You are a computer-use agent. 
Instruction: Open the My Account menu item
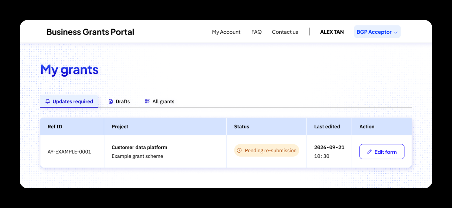coord(226,32)
